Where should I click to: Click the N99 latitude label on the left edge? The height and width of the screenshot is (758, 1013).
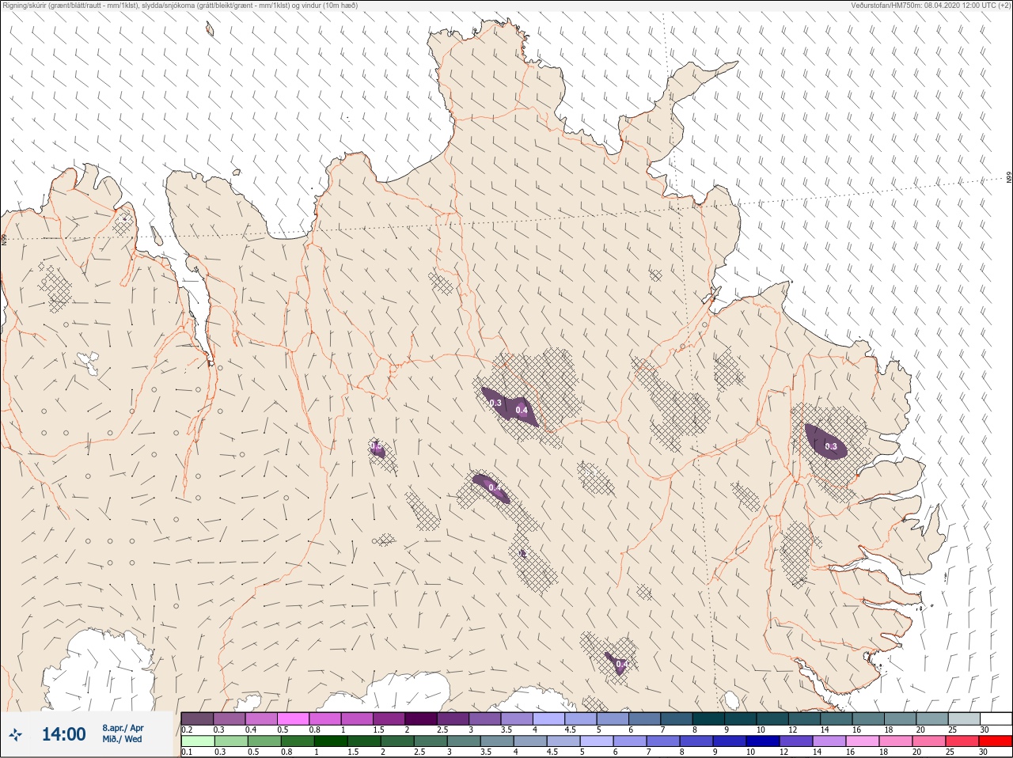click(x=4, y=238)
